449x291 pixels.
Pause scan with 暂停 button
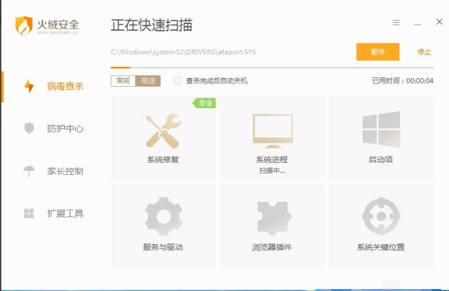[x=377, y=51]
